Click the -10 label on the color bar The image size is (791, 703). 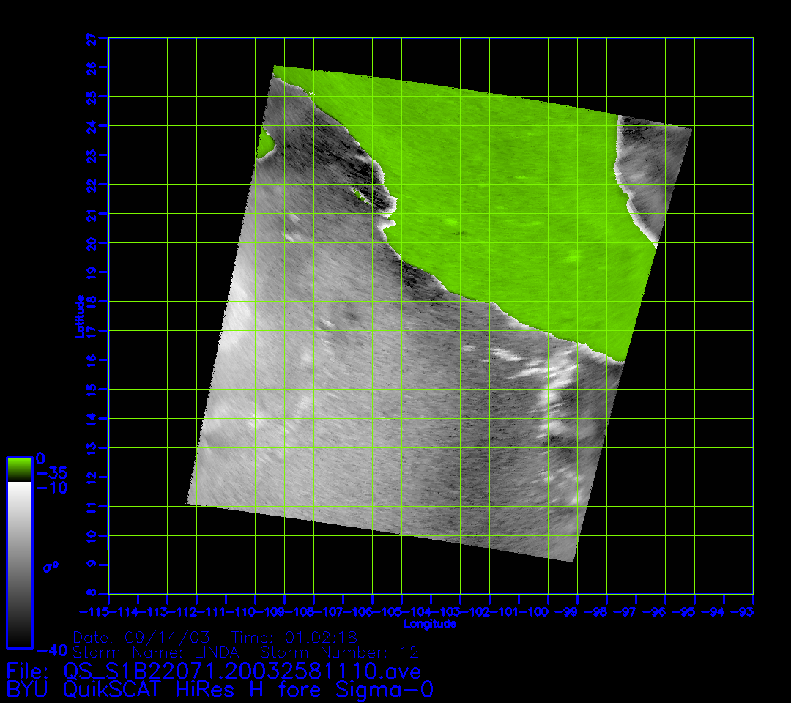point(51,488)
